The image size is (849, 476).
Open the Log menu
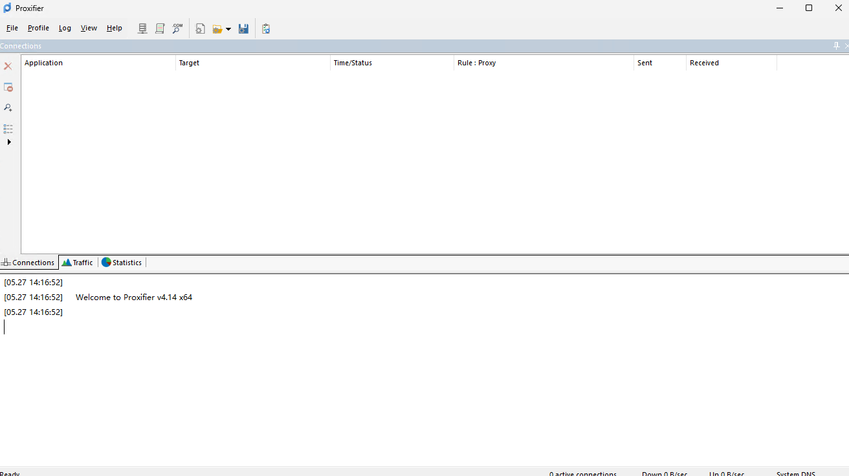[x=65, y=28]
